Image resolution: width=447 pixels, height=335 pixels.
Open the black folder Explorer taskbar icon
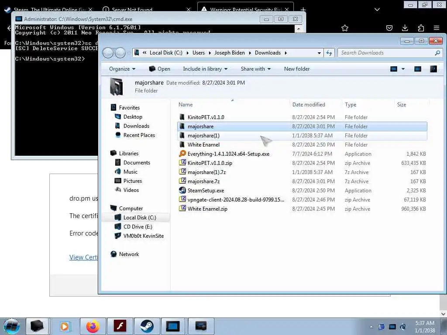point(37,326)
